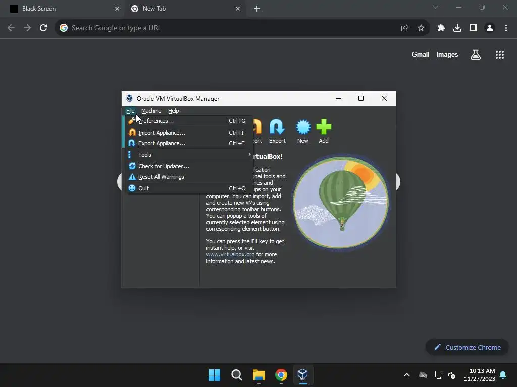Open the Help menu in VirtualBox

(x=174, y=111)
